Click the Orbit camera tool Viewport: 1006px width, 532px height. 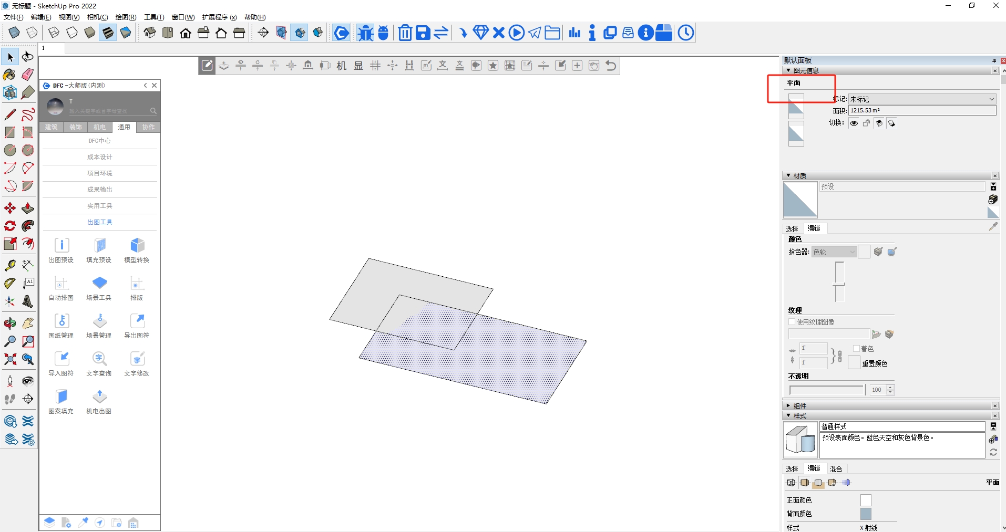point(10,324)
